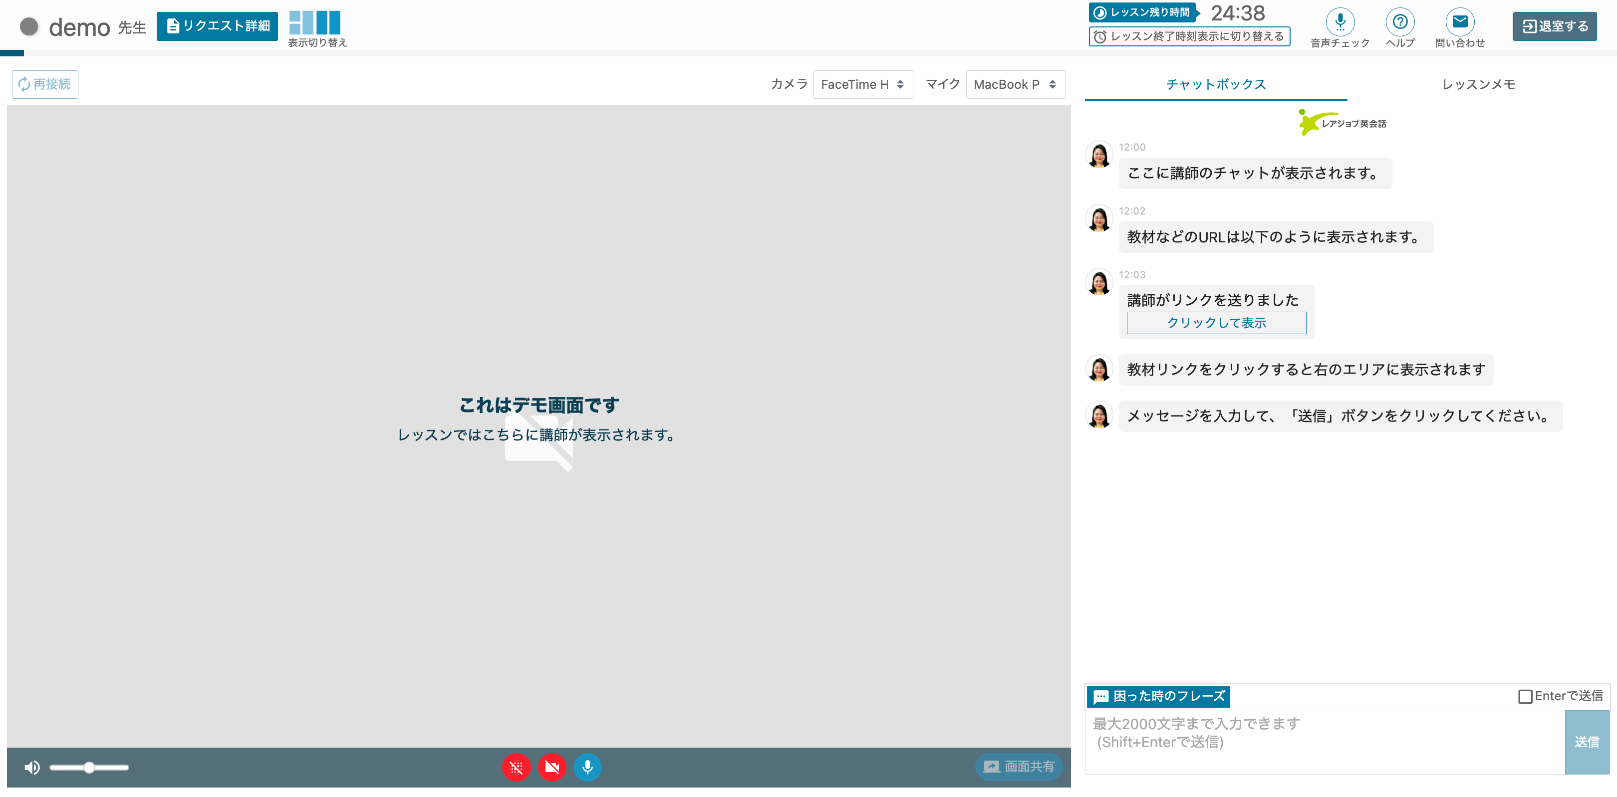Viewport: 1617px width, 797px height.
Task: Open the リクエスト詳細 document button
Action: (217, 26)
